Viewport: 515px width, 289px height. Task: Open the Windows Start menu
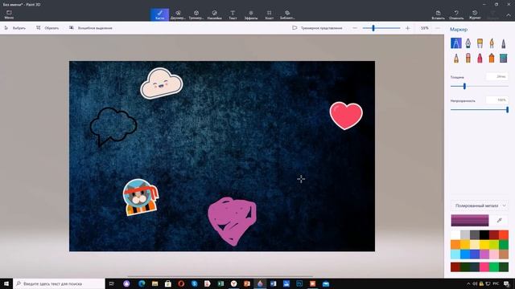click(6, 283)
